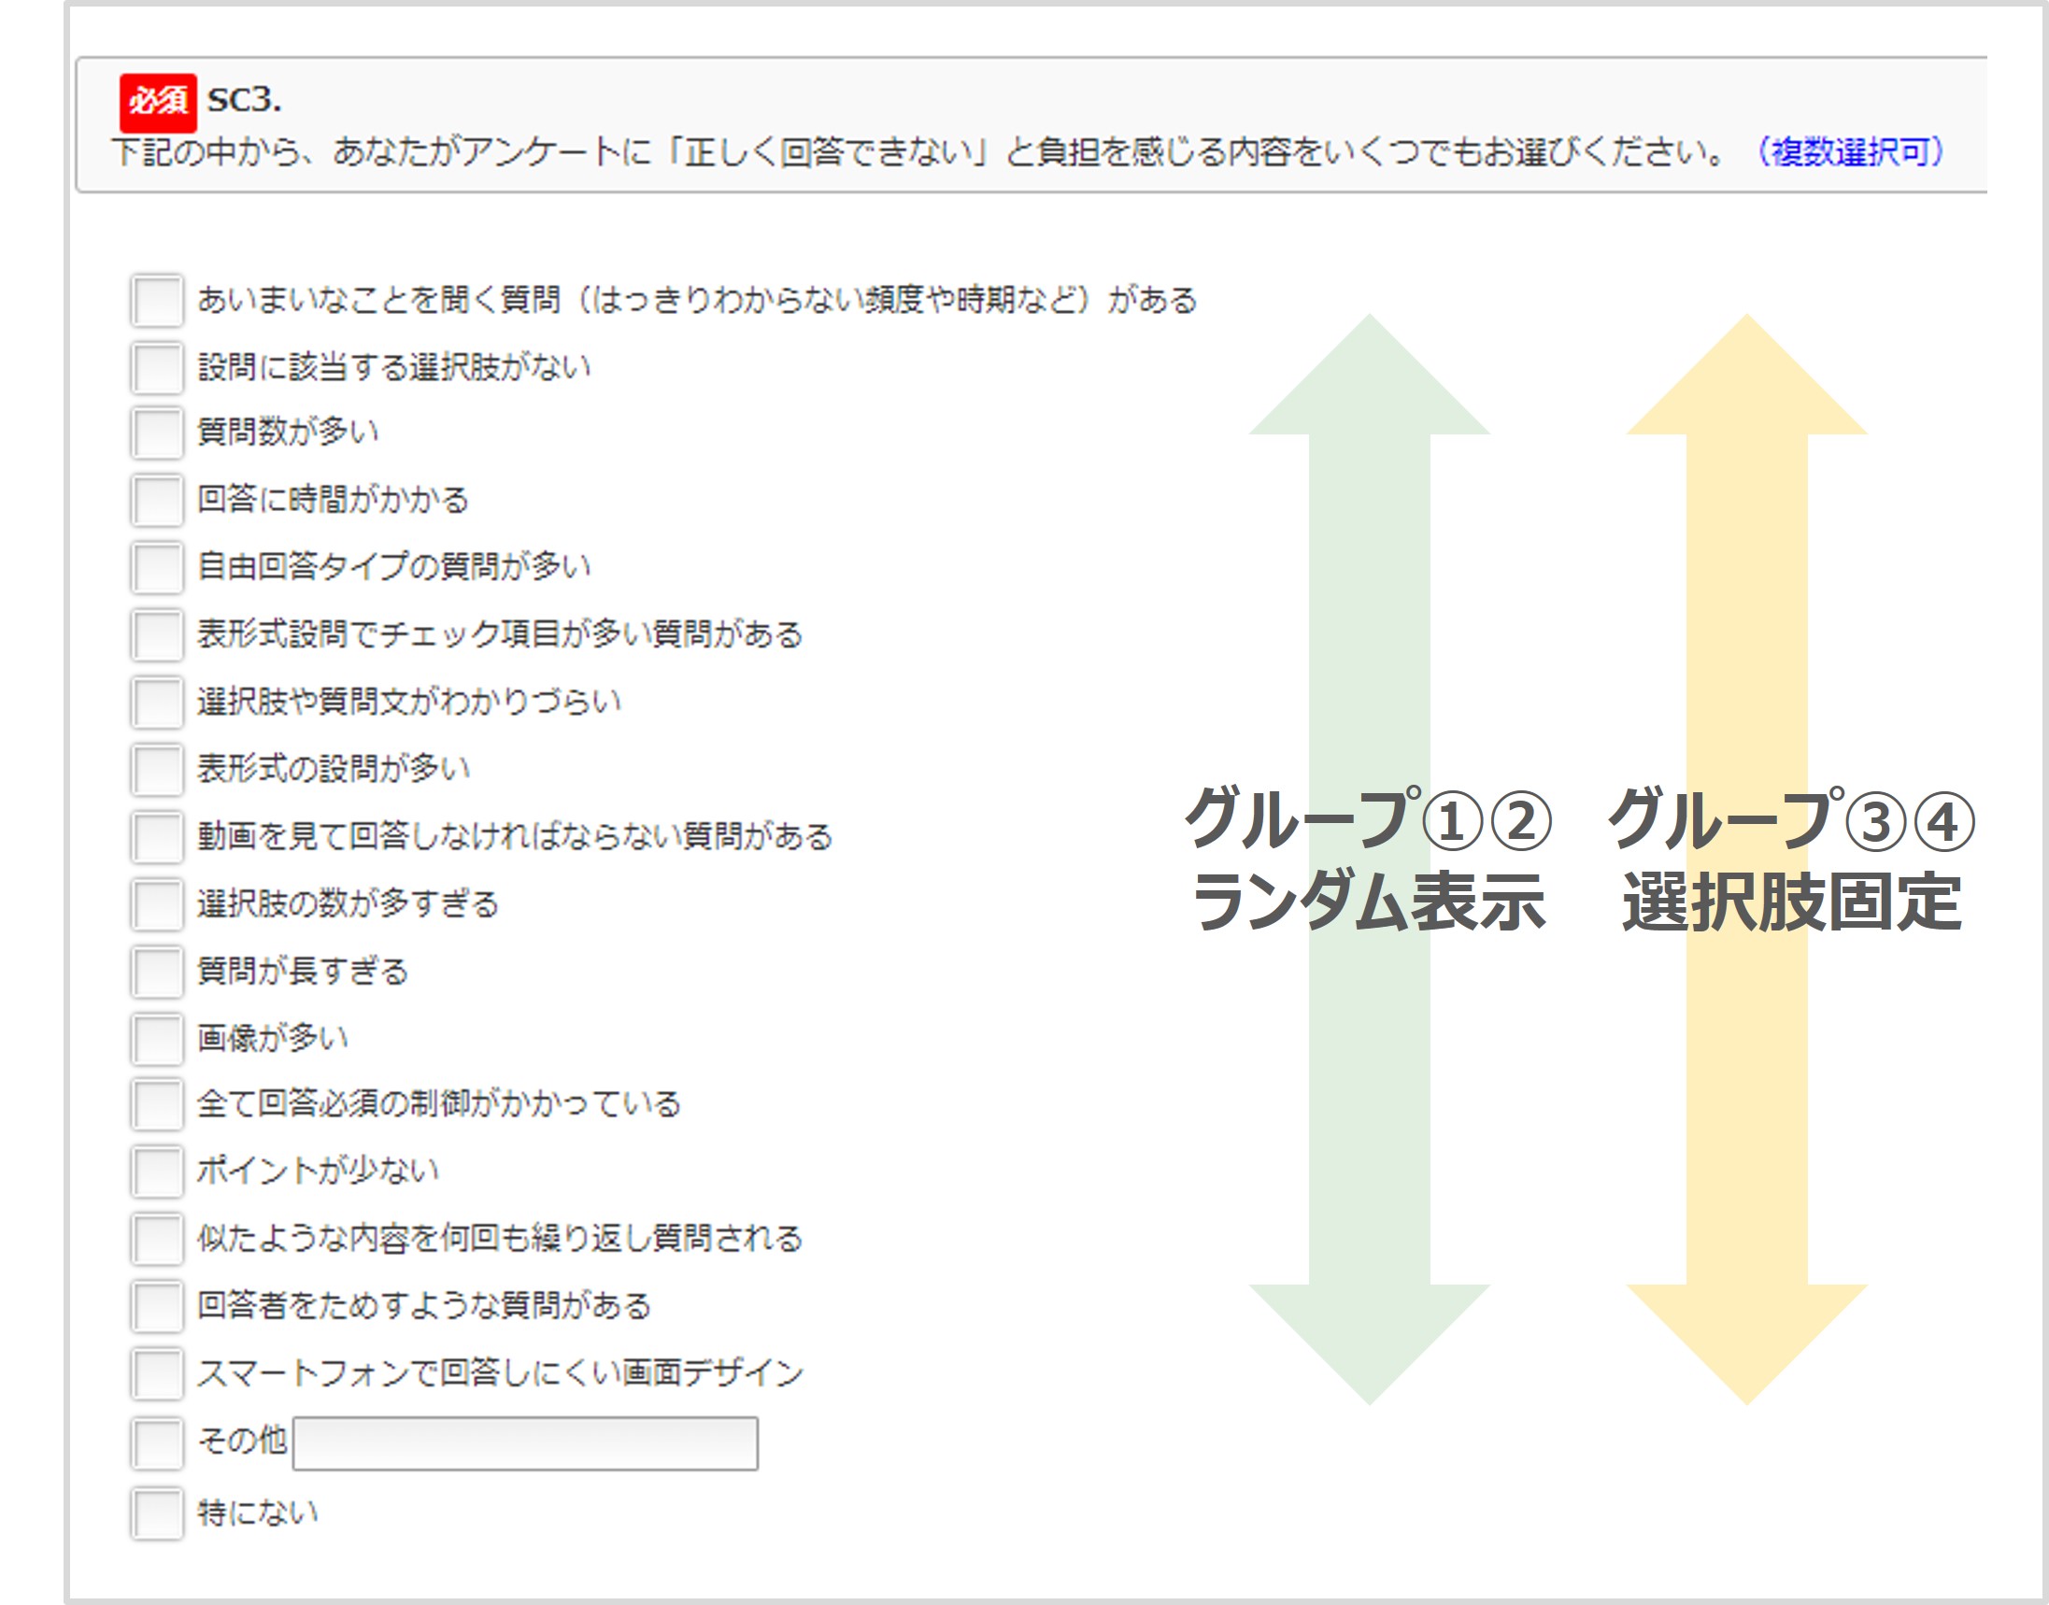Check 'スマートフォンで回答しにくい画面デザイン' checkbox
This screenshot has height=1605, width=2049.
click(157, 1374)
